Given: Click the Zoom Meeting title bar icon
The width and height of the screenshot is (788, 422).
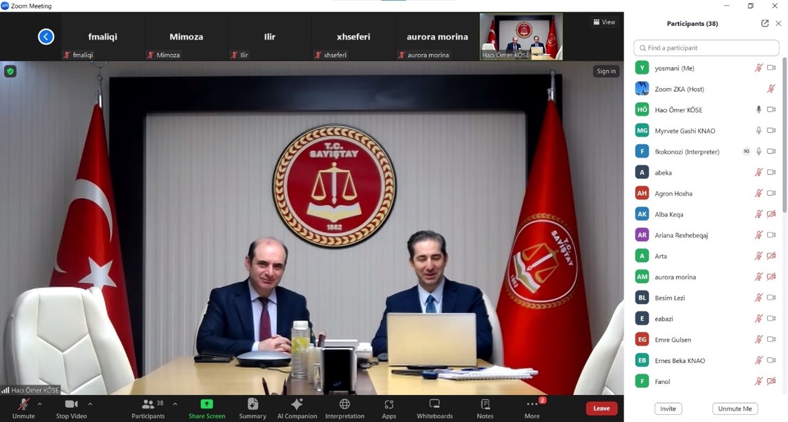Looking at the screenshot, I should tap(5, 6).
